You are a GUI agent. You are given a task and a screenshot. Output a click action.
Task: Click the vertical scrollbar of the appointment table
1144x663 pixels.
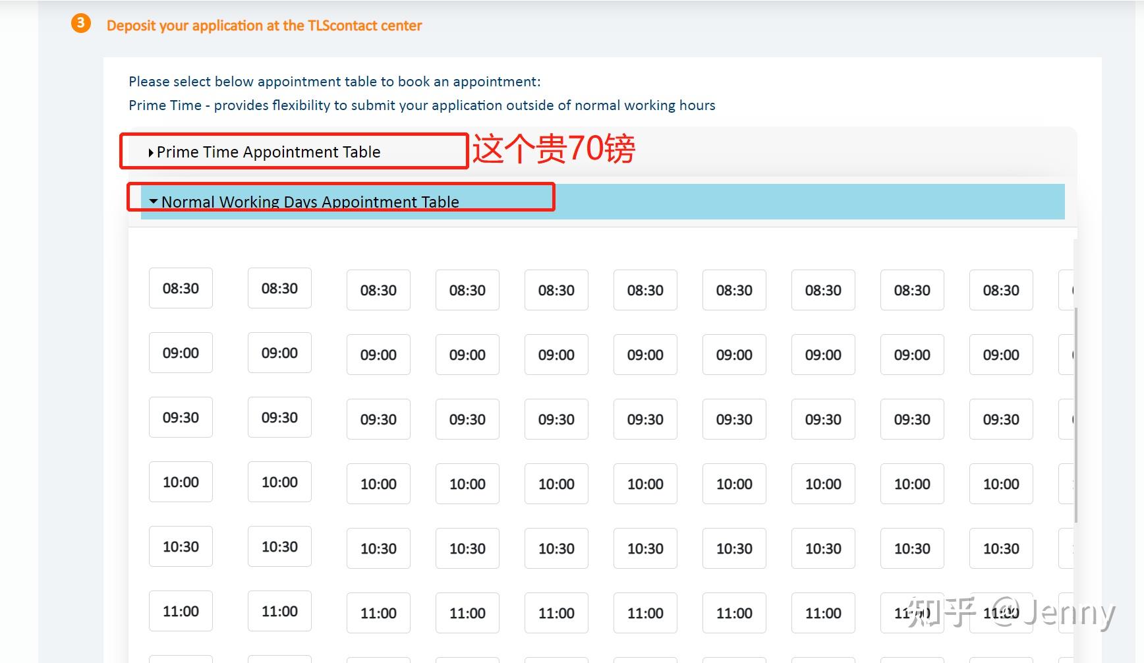click(1075, 415)
